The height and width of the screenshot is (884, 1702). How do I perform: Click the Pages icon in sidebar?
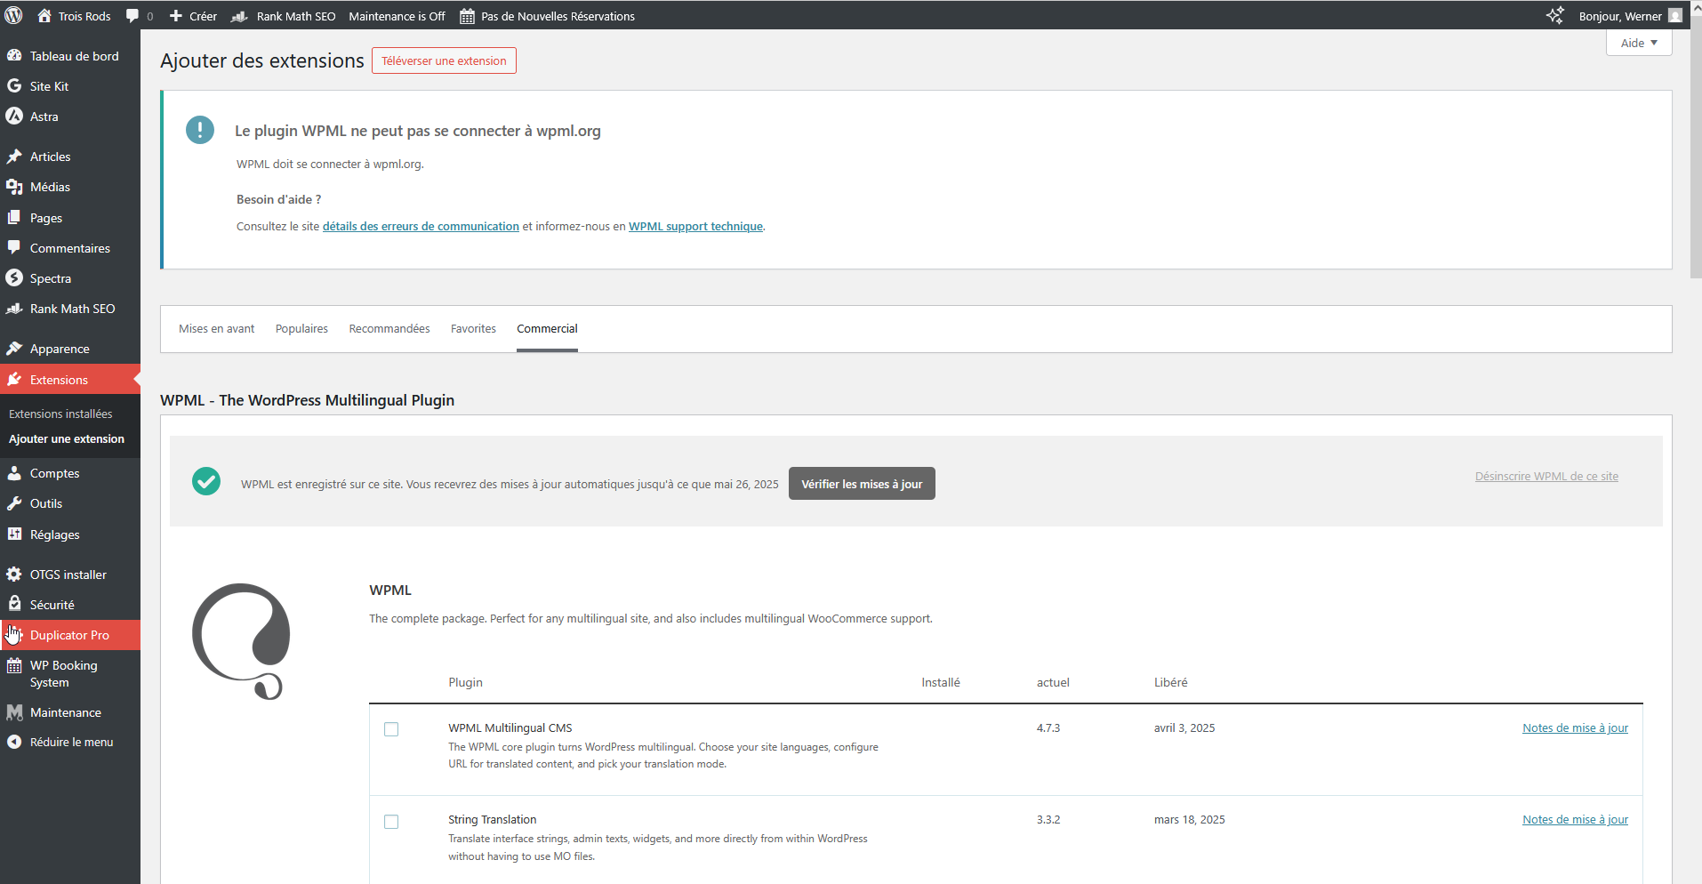[14, 217]
